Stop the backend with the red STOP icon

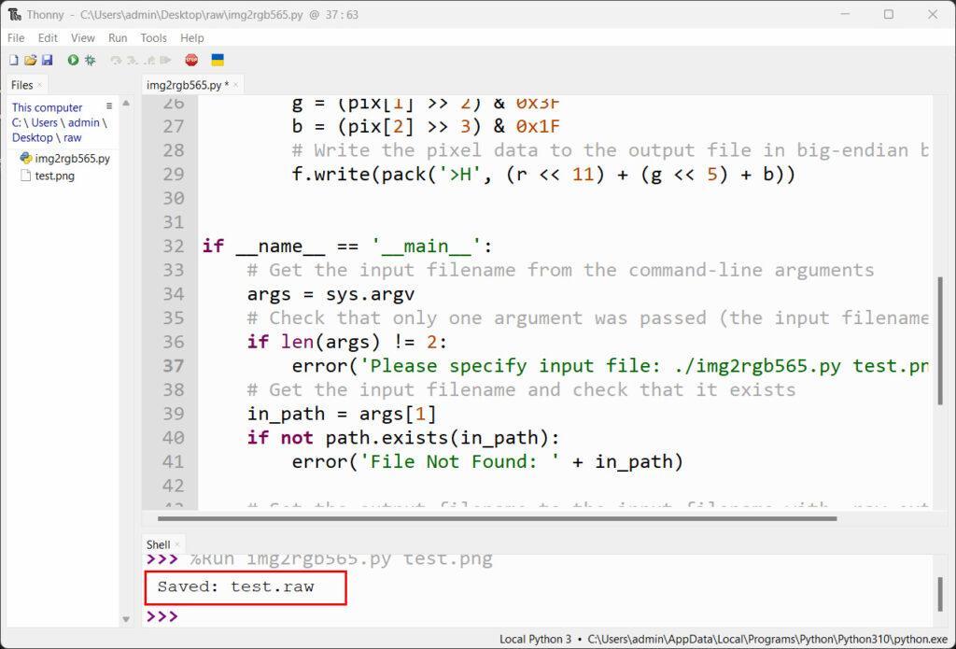click(191, 60)
